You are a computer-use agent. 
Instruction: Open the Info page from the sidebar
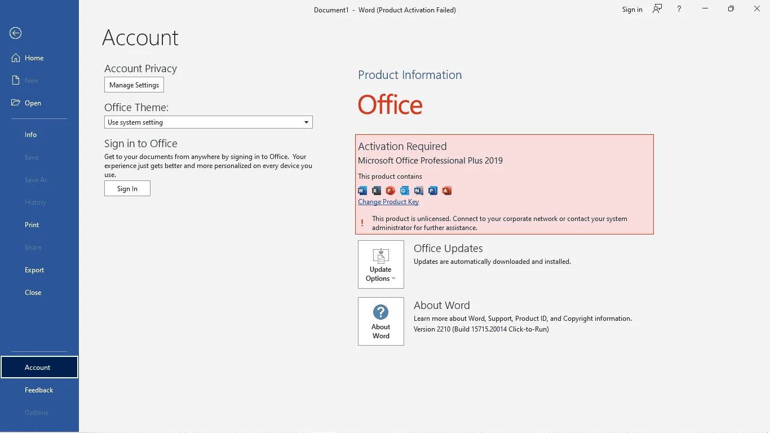tap(39, 135)
